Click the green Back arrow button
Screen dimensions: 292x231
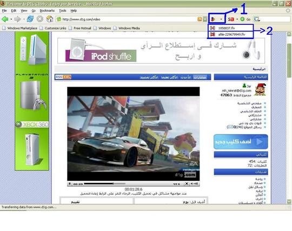pyautogui.click(x=5, y=19)
